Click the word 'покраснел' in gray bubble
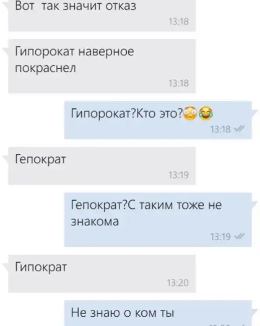 45,68
